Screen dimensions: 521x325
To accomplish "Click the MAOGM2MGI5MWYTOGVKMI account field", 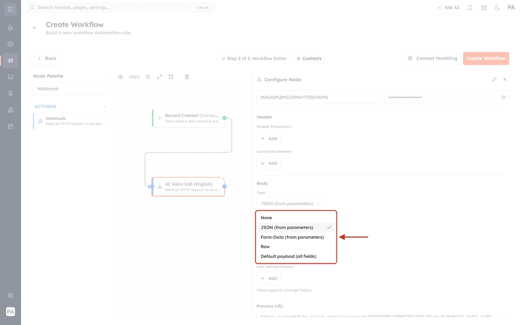I will pos(319,97).
